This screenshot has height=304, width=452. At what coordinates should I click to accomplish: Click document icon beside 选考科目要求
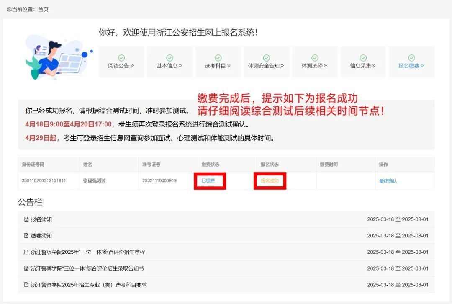(26, 285)
